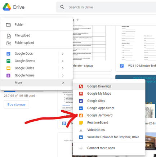Expand the More submenu arrow
Viewport: 156px width, 157px height.
click(63, 83)
